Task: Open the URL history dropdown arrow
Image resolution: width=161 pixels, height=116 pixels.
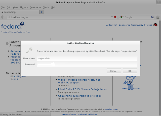Action: point(112,17)
